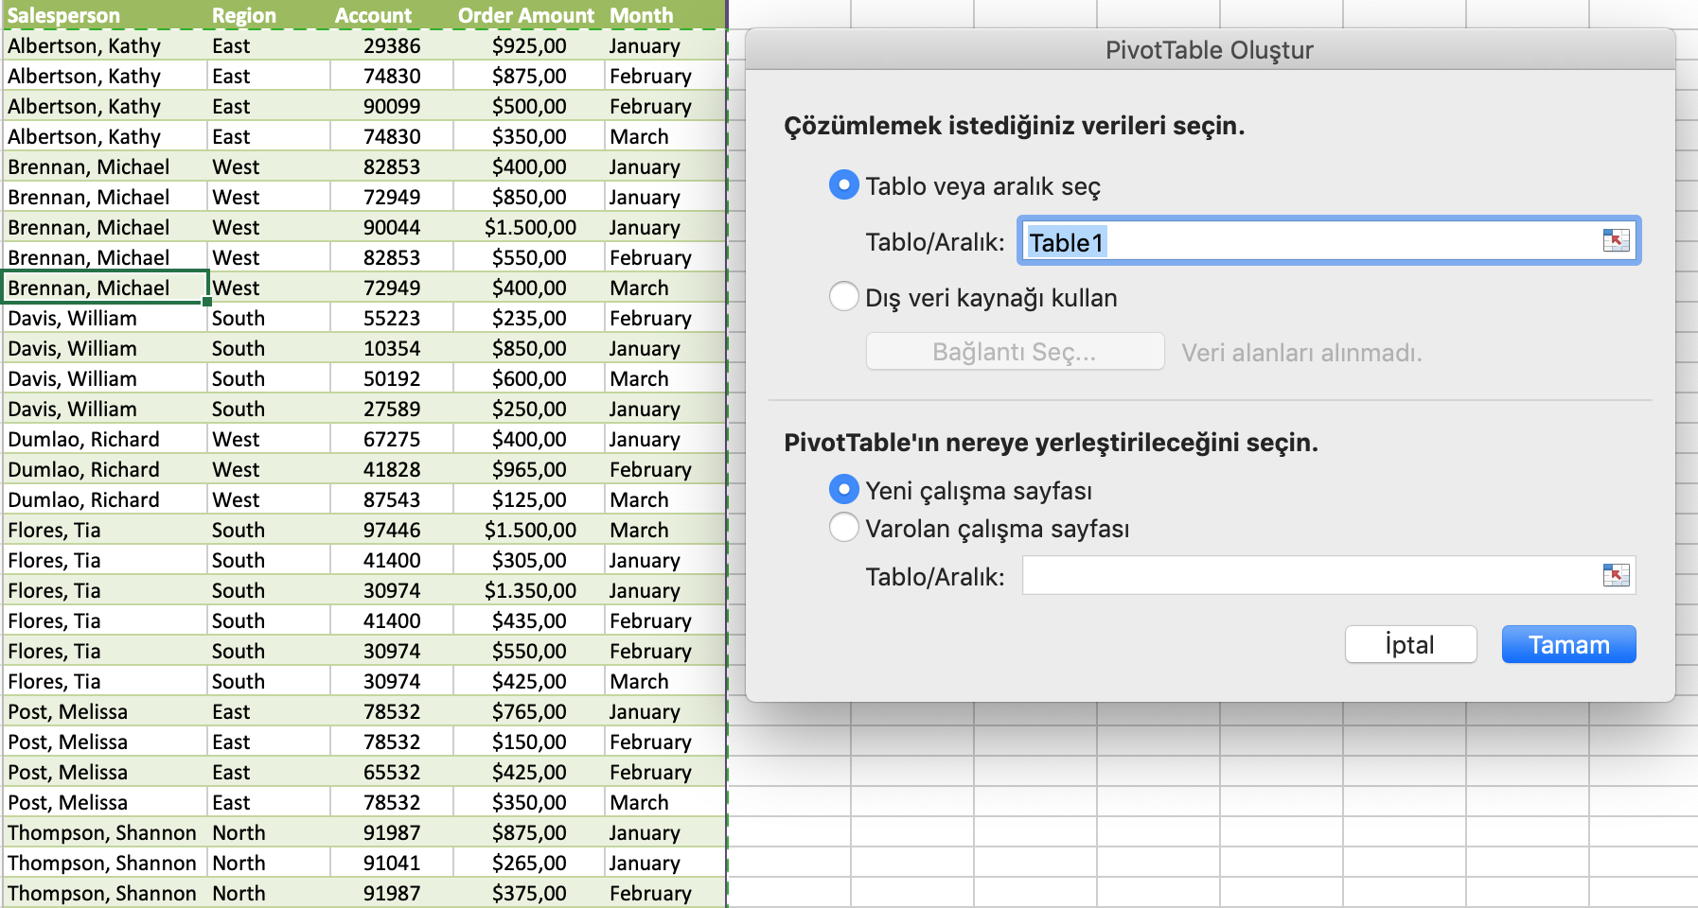Select the 'Dış veri kaynağı kullan' option
Screen dimensions: 1698x908
(x=843, y=296)
